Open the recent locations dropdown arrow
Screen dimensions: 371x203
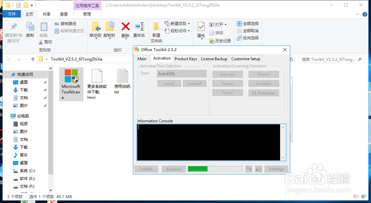[26, 60]
